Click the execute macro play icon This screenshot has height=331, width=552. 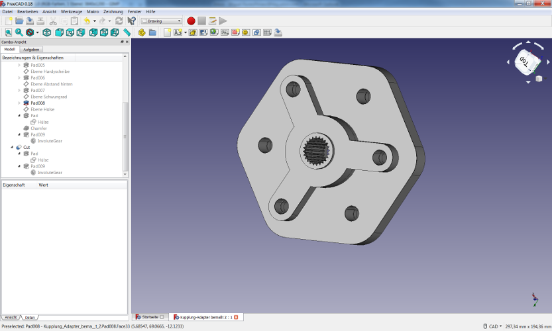(x=223, y=21)
